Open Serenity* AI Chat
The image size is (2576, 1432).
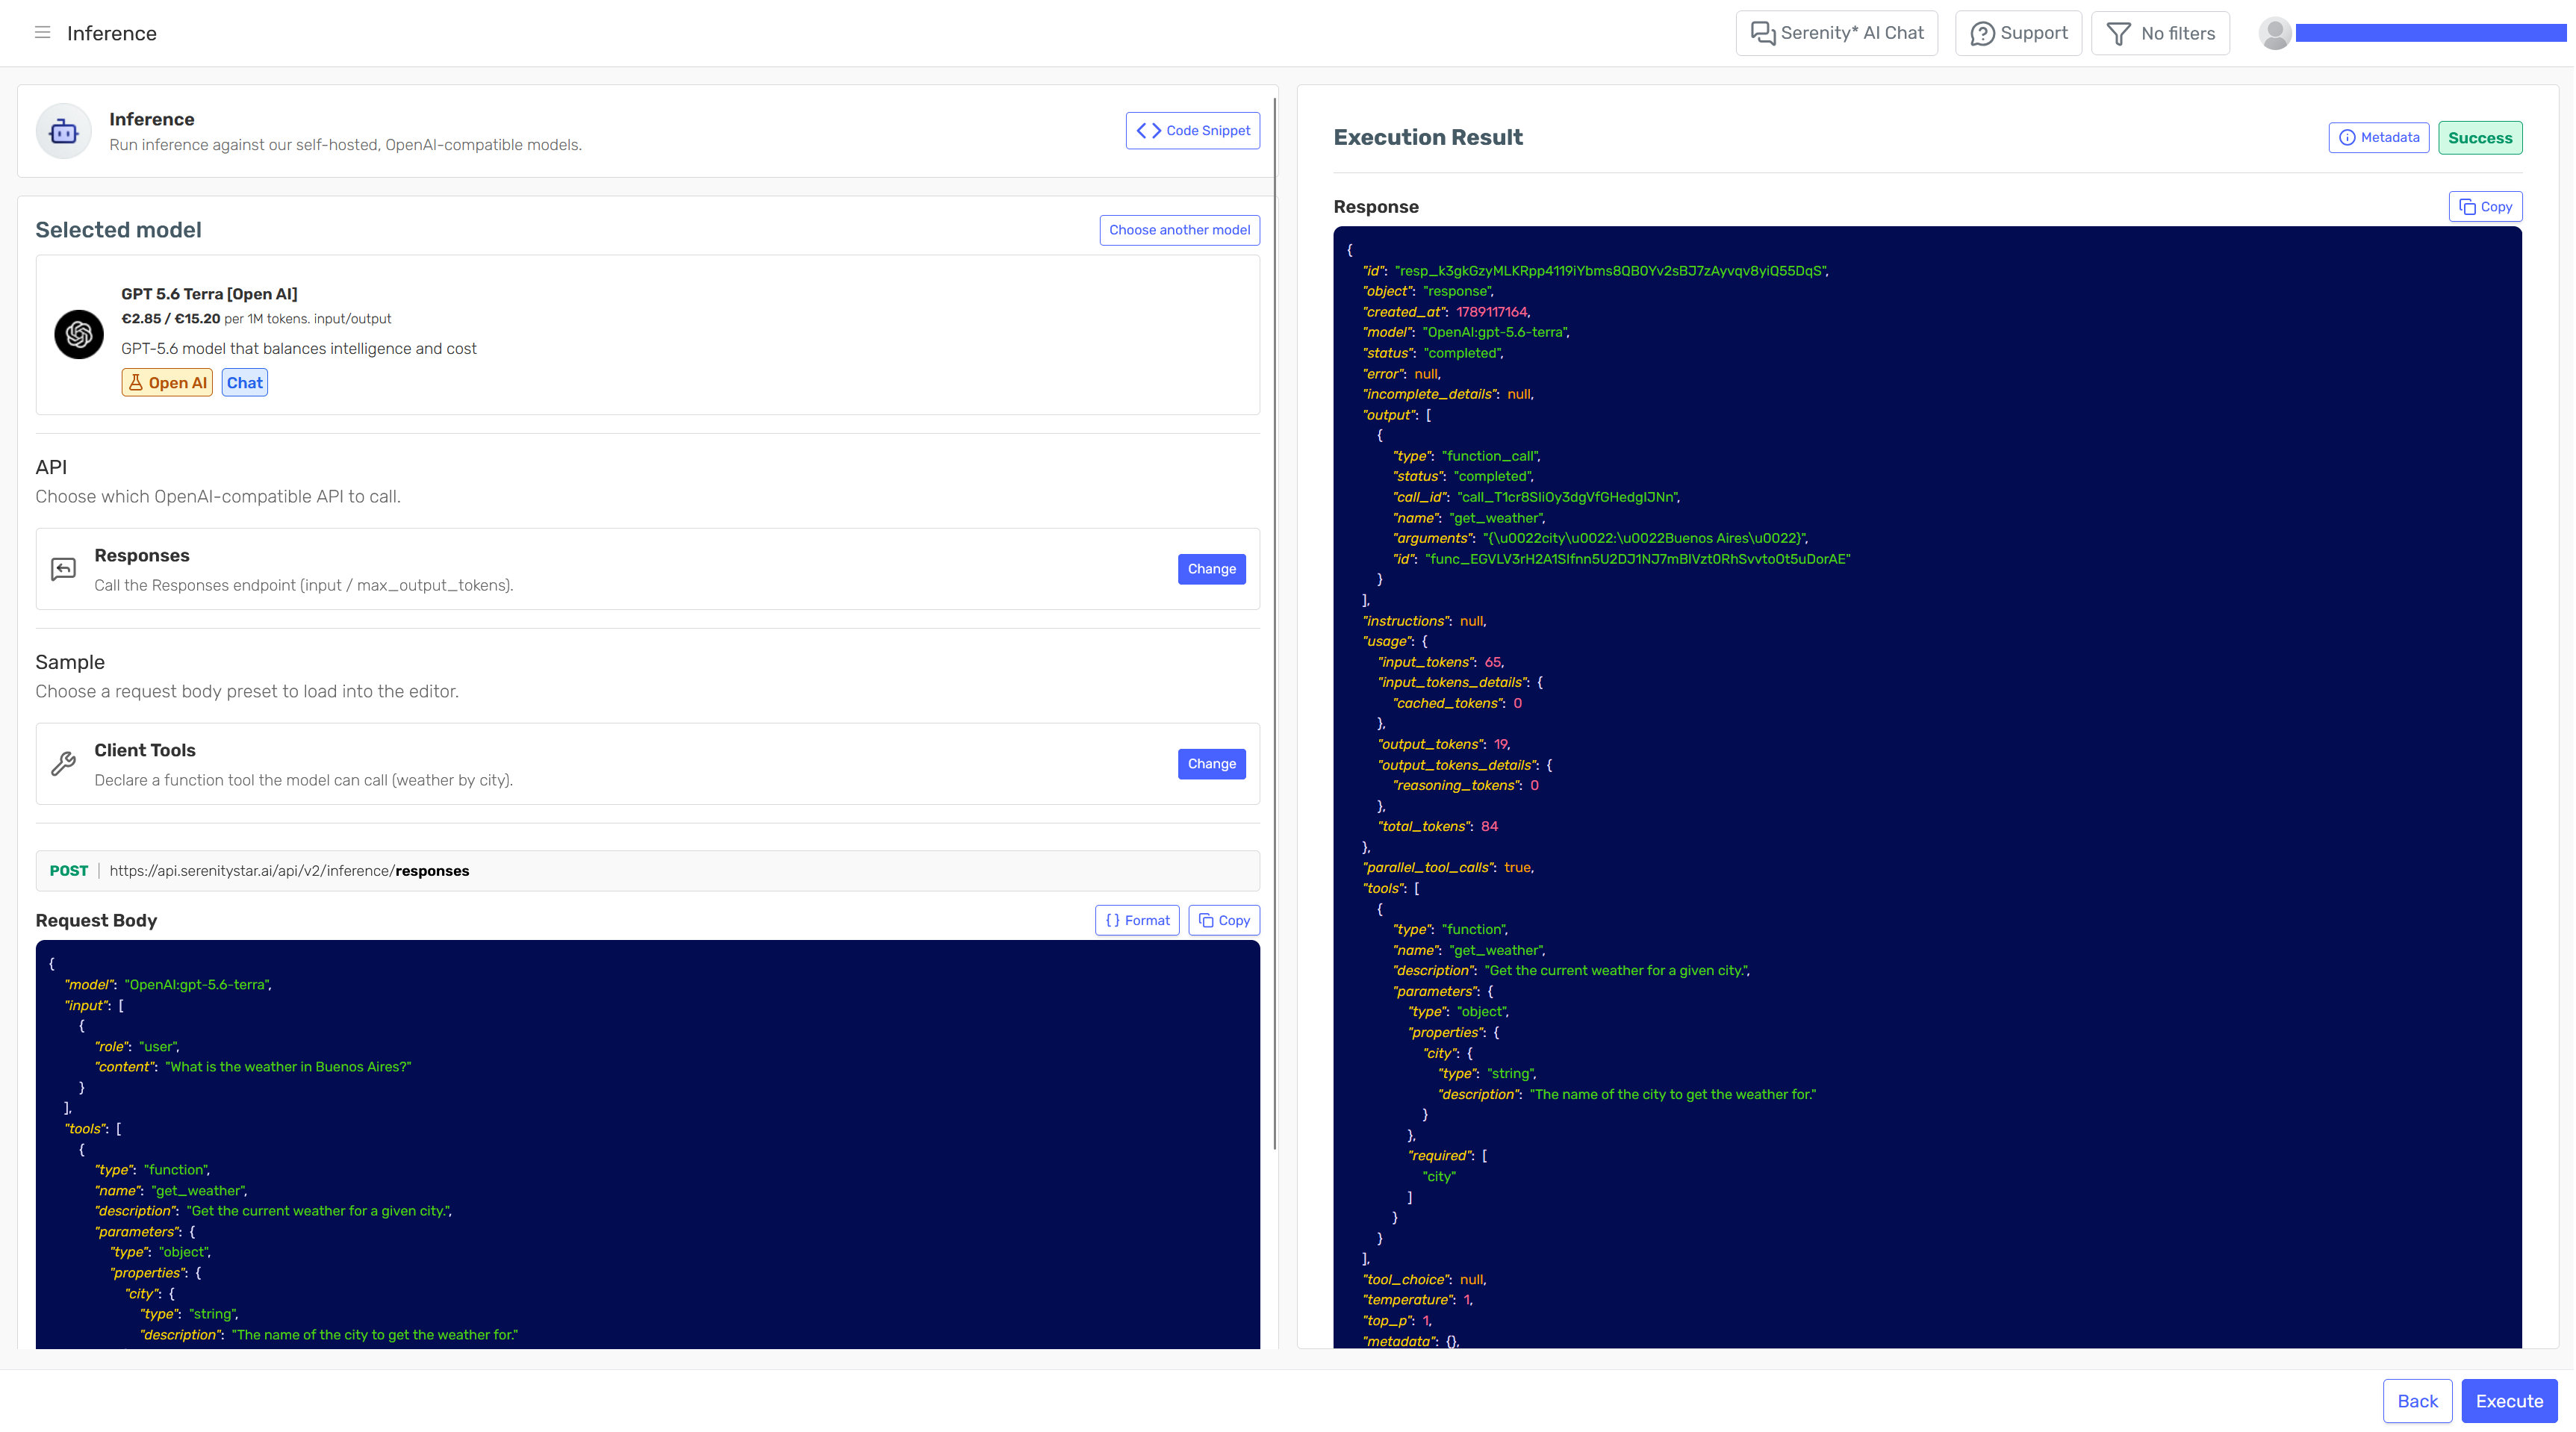point(1837,33)
